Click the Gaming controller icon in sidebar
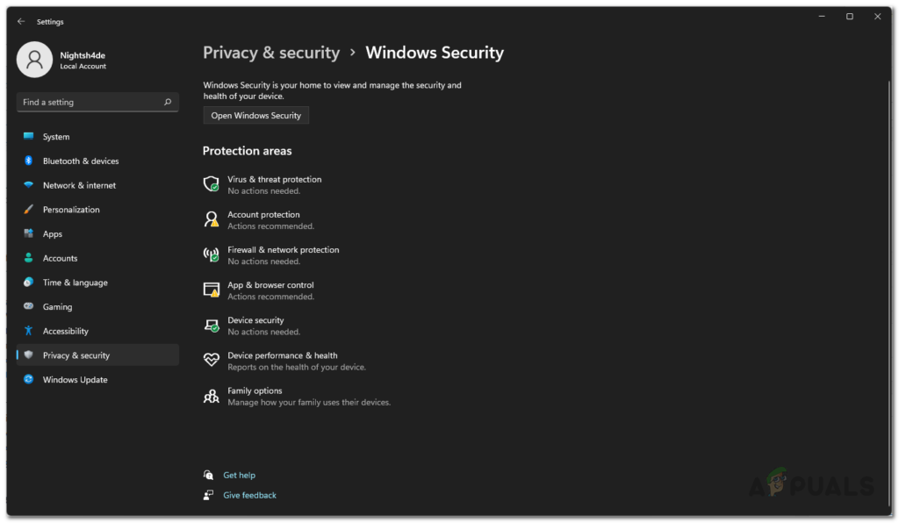This screenshot has width=899, height=523. [x=29, y=306]
